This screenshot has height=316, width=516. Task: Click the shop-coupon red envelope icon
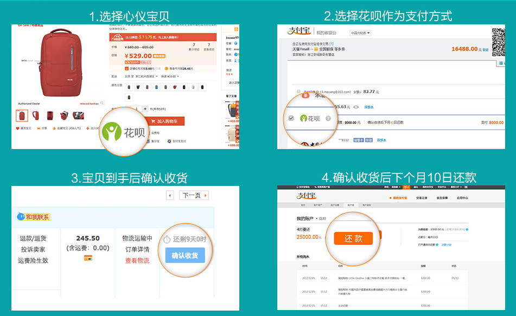(x=127, y=68)
